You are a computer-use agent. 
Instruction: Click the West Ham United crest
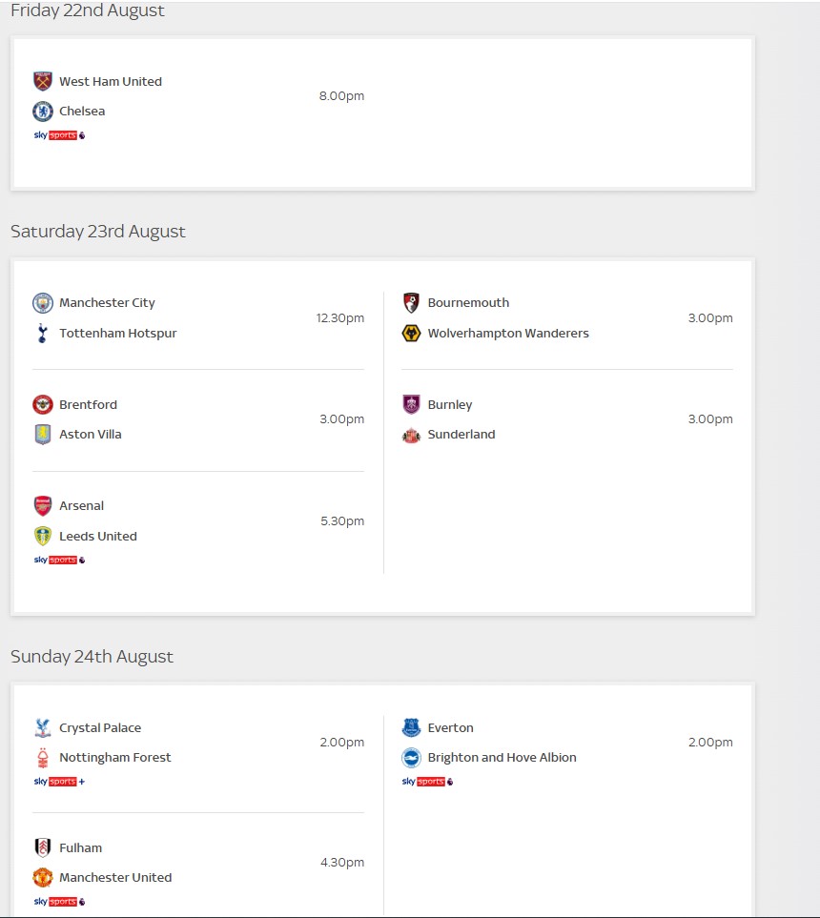43,81
